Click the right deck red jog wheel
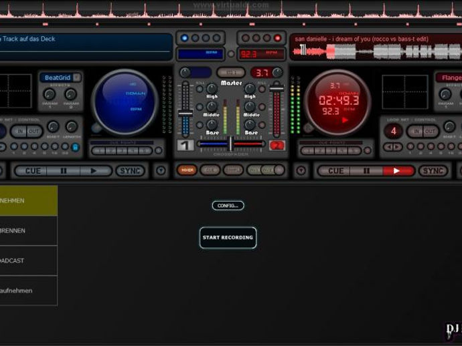462x346 pixels. [x=337, y=102]
